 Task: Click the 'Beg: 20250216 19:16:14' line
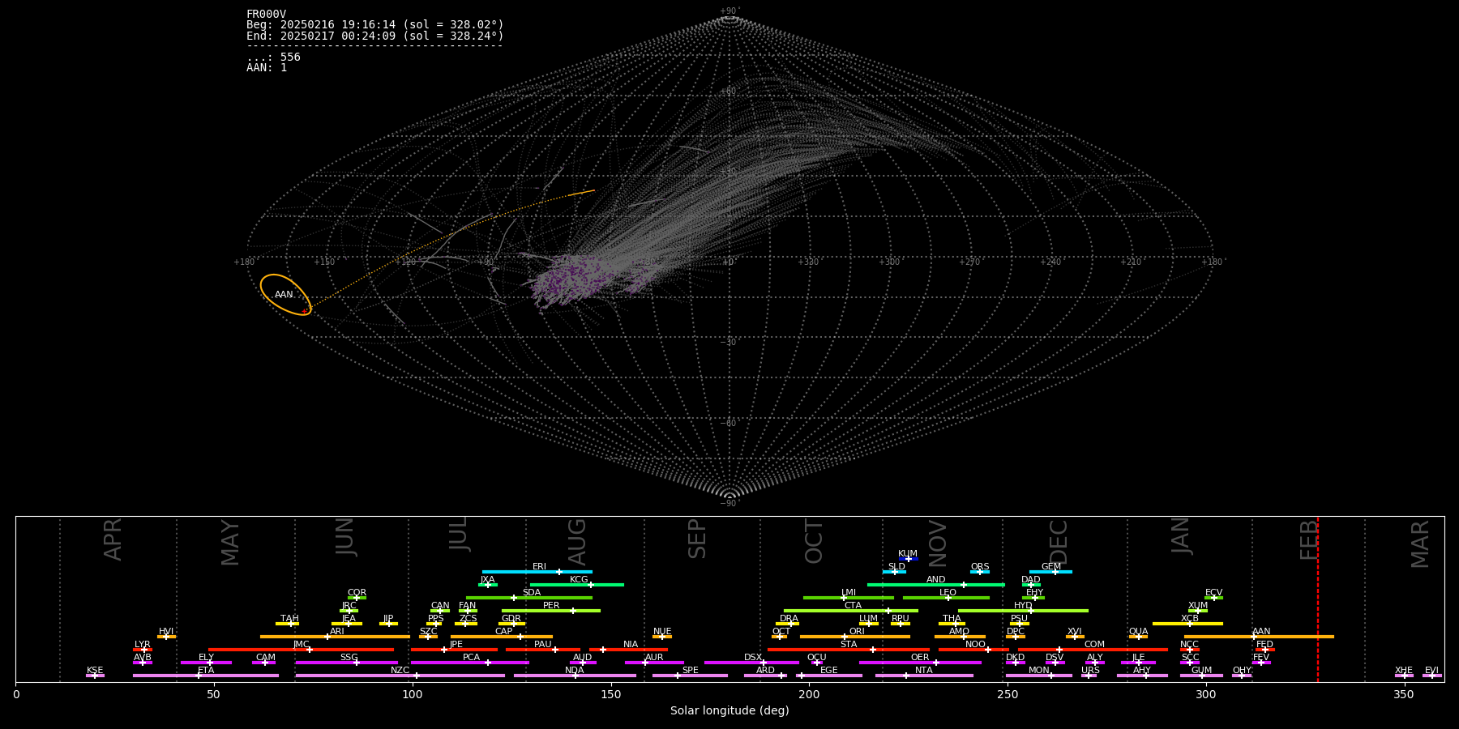click(x=375, y=25)
